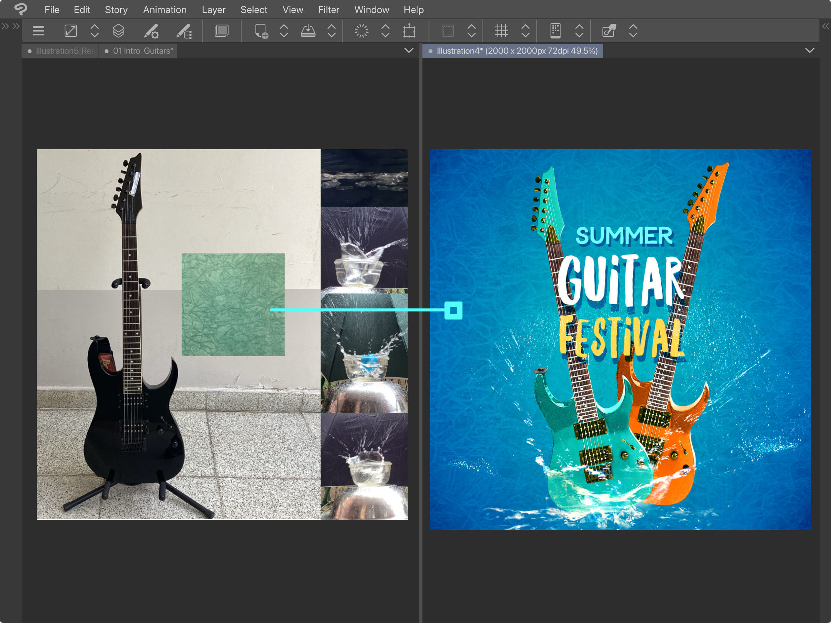
Task: Open the hamburger menu icon
Action: 38,31
